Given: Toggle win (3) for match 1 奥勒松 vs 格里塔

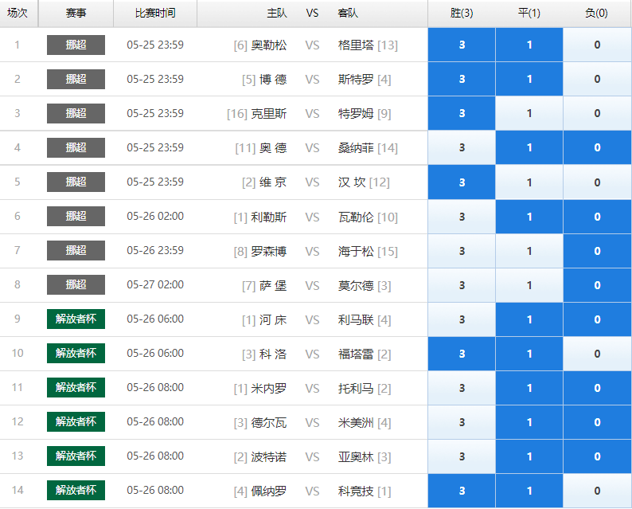Looking at the screenshot, I should tap(462, 45).
